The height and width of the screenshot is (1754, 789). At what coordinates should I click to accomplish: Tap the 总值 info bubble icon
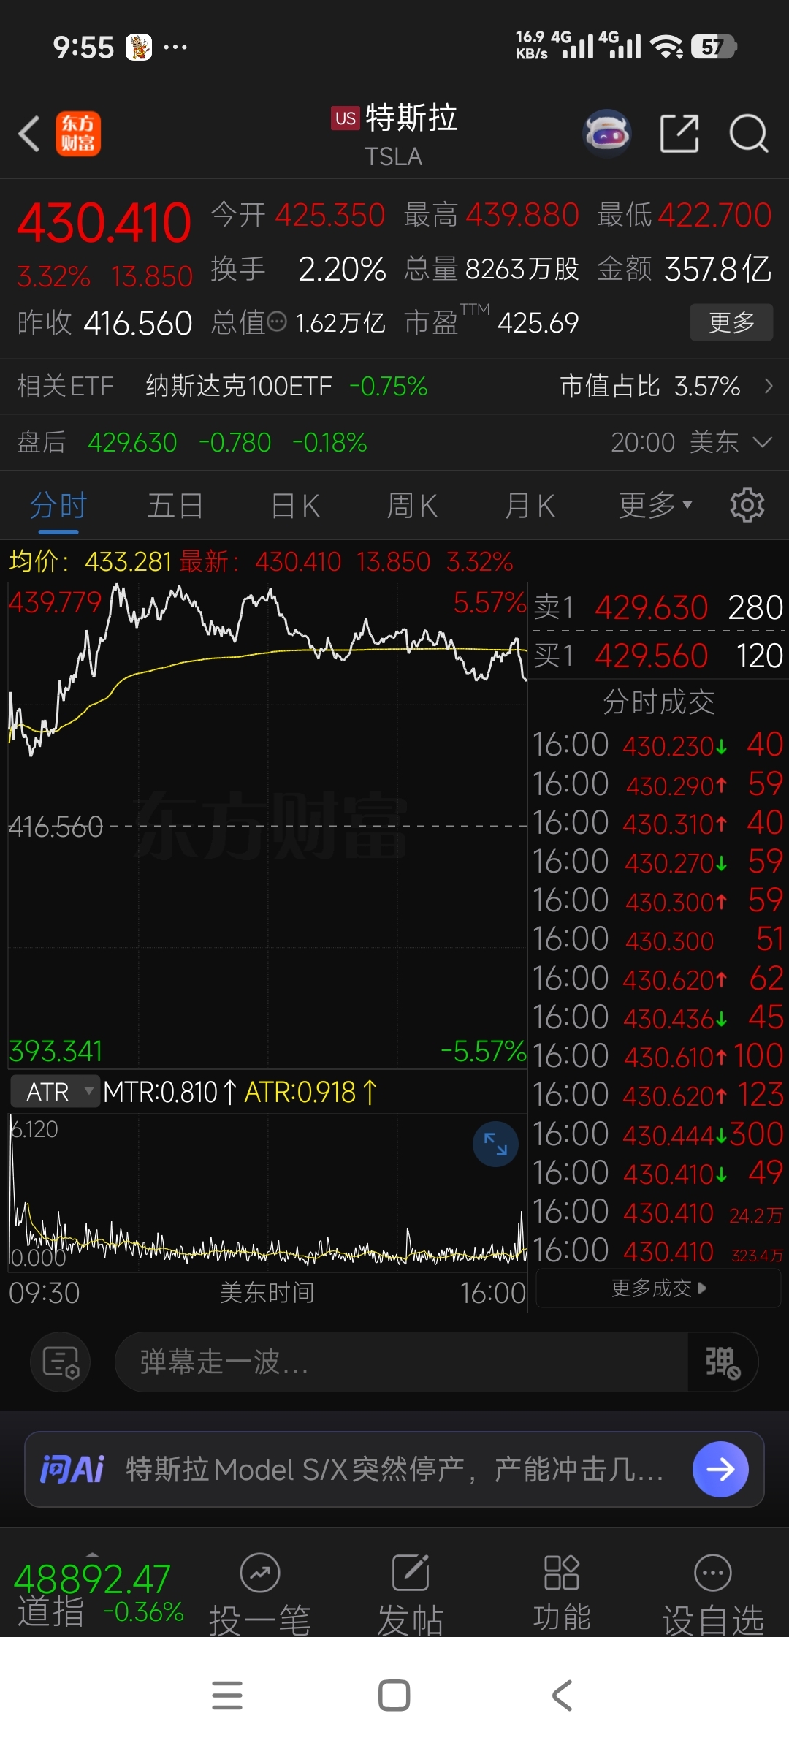click(277, 322)
